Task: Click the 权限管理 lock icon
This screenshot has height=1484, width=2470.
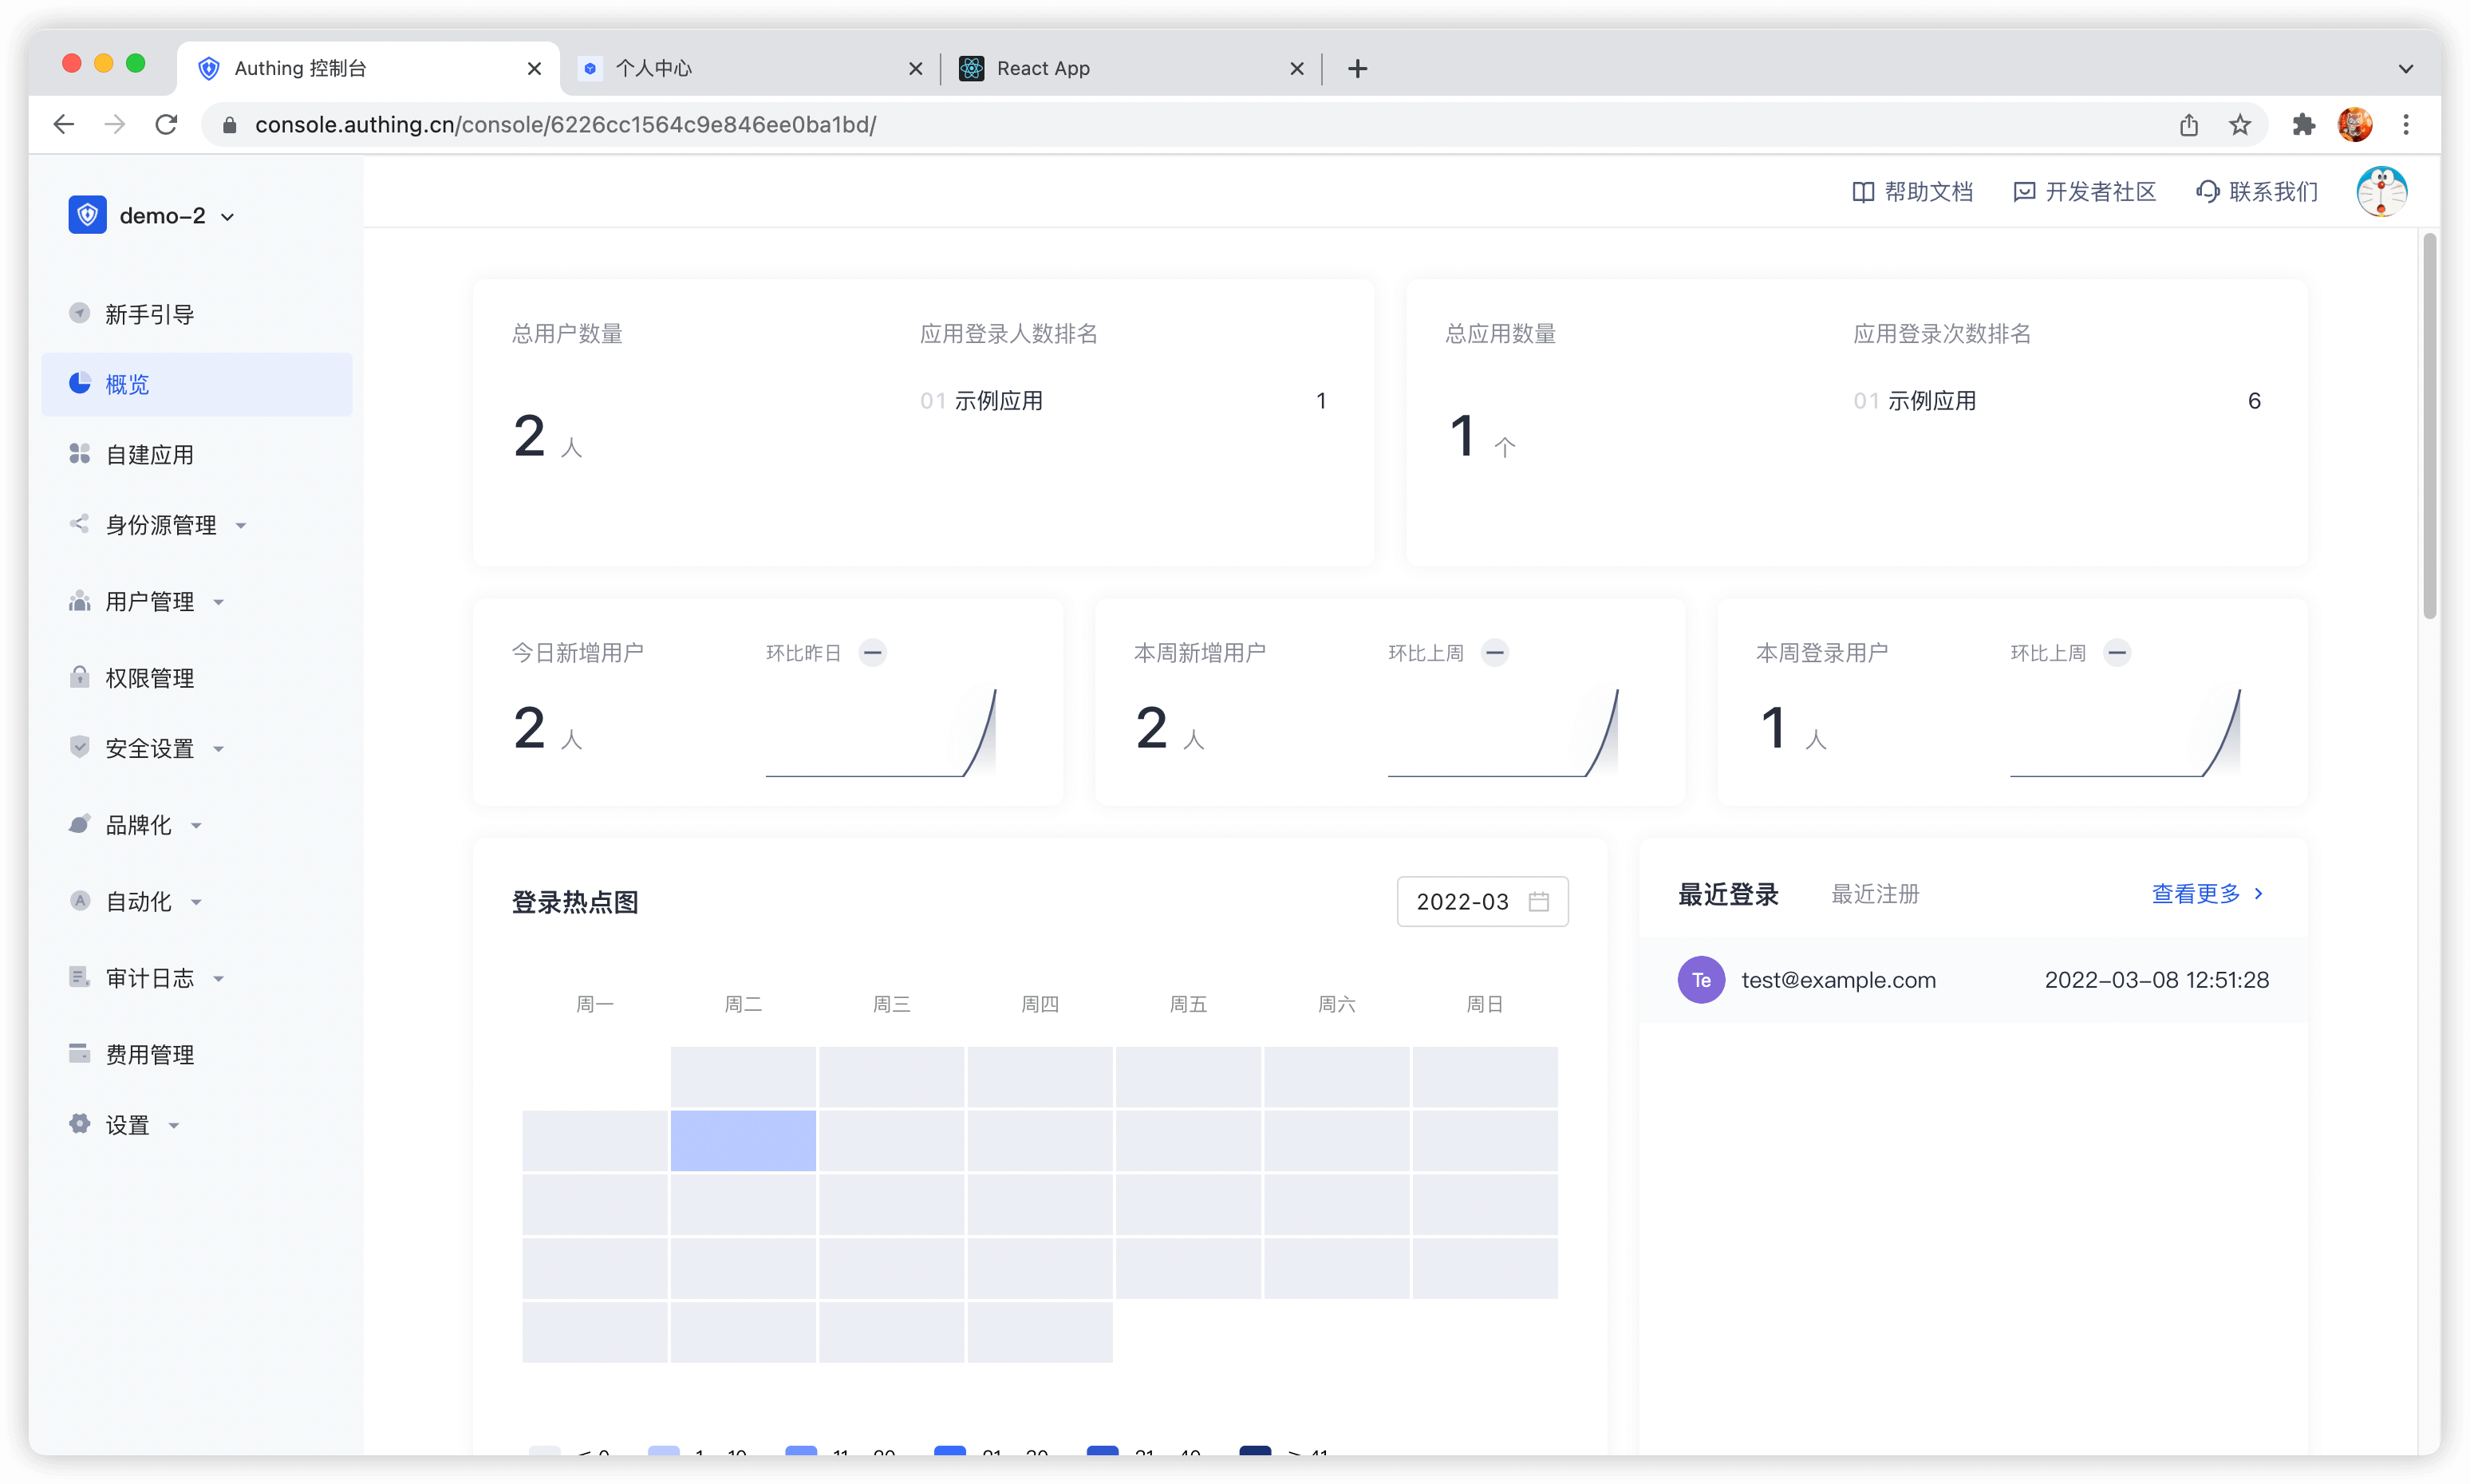Action: [79, 677]
